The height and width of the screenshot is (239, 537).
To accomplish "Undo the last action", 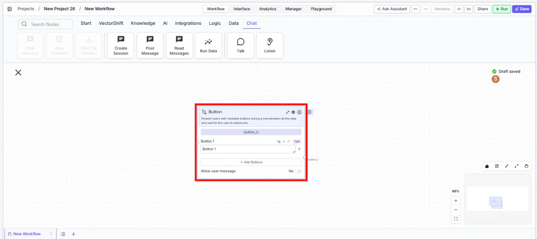I will [415, 9].
